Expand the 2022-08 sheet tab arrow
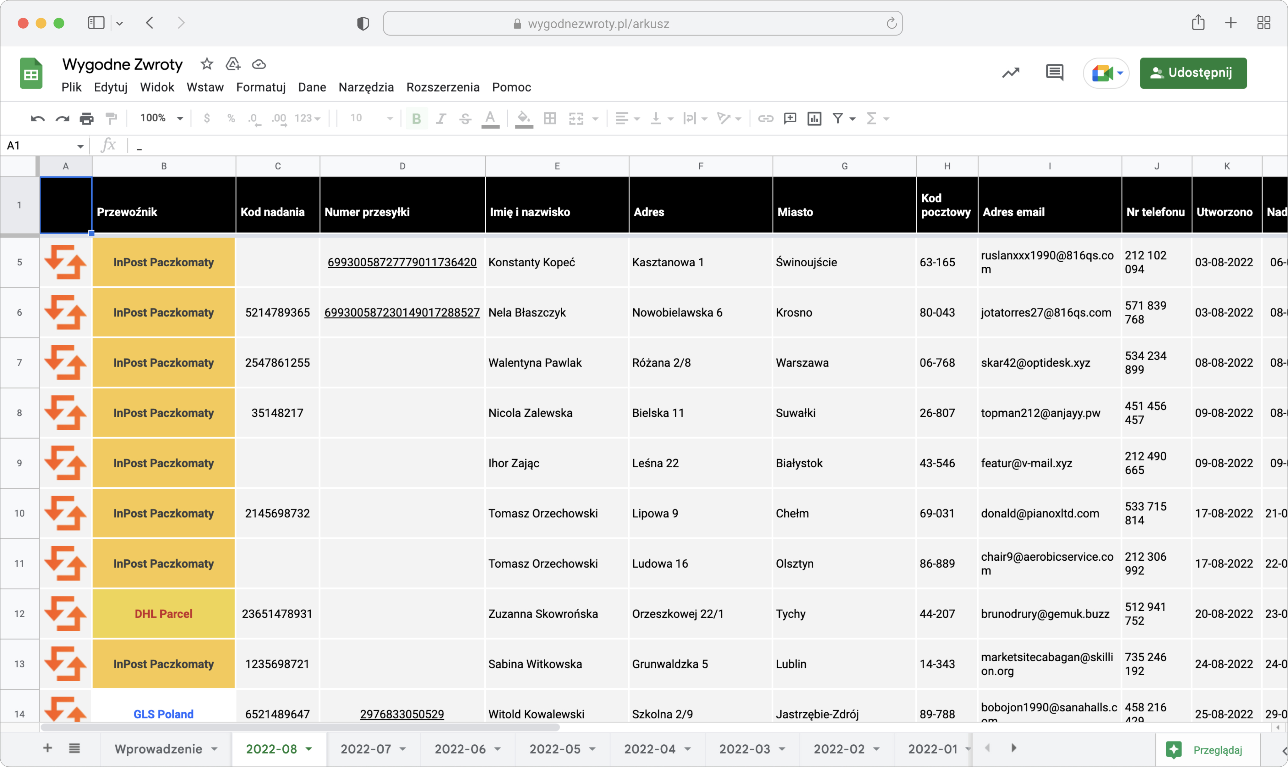Image resolution: width=1288 pixels, height=767 pixels. click(x=309, y=749)
